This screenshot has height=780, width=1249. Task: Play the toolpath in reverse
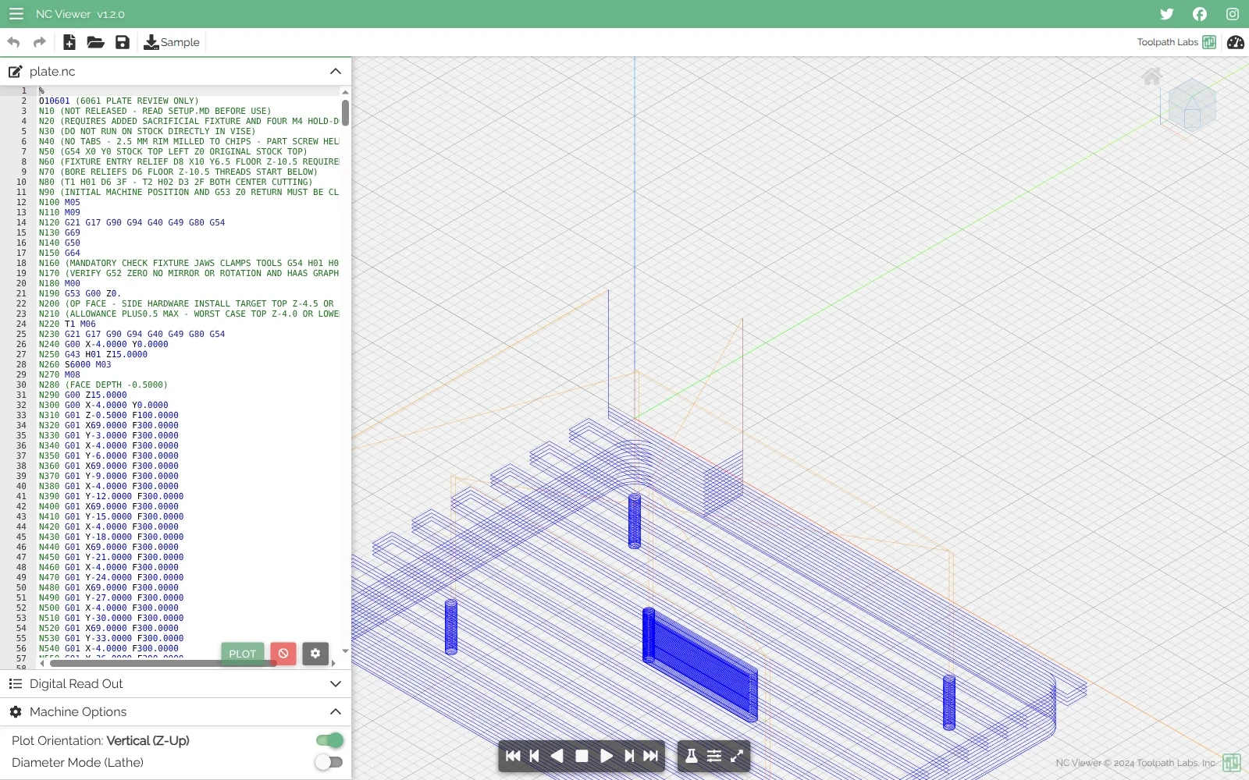557,756
